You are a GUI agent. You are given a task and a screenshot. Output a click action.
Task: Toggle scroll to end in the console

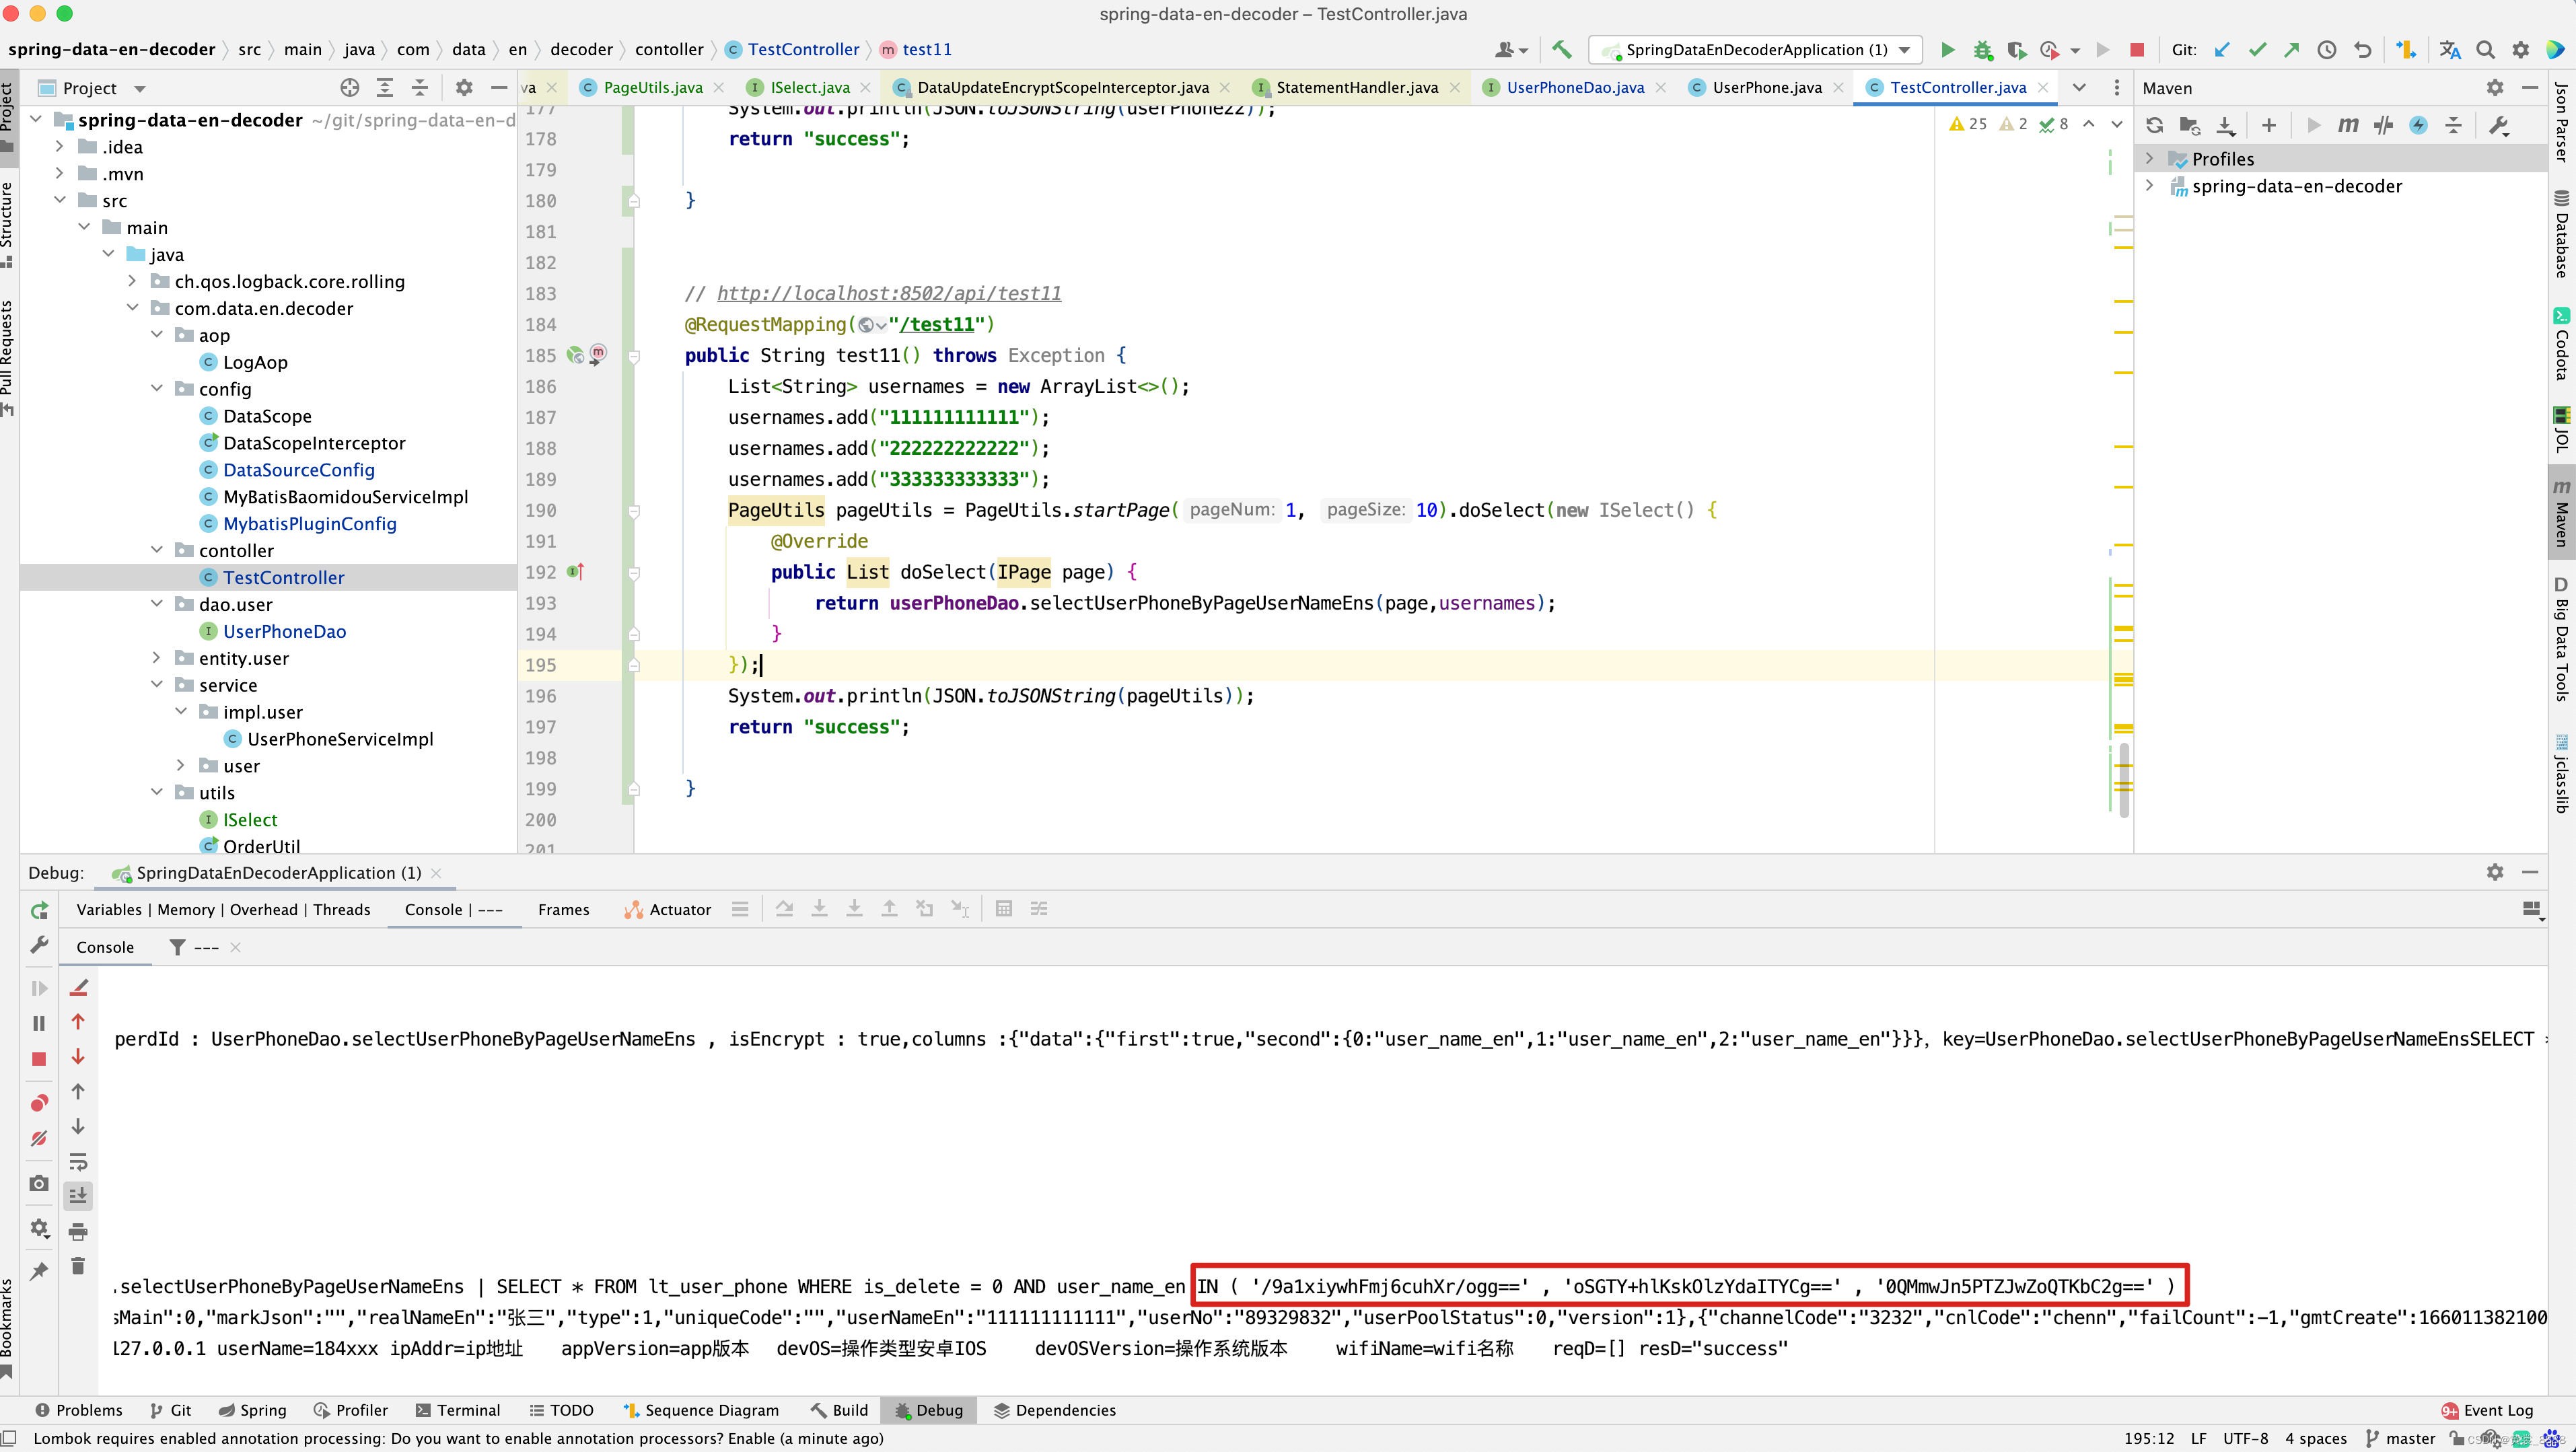[78, 1195]
